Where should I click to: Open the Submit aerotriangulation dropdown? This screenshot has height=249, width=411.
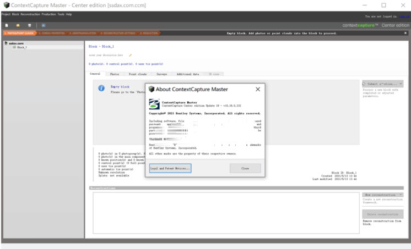382,84
